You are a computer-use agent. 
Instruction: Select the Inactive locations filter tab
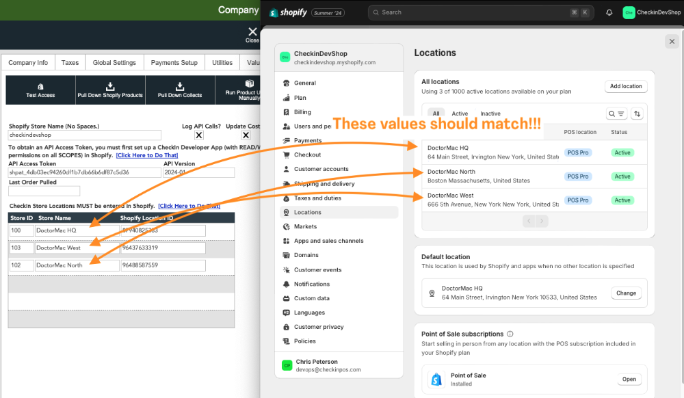point(490,114)
